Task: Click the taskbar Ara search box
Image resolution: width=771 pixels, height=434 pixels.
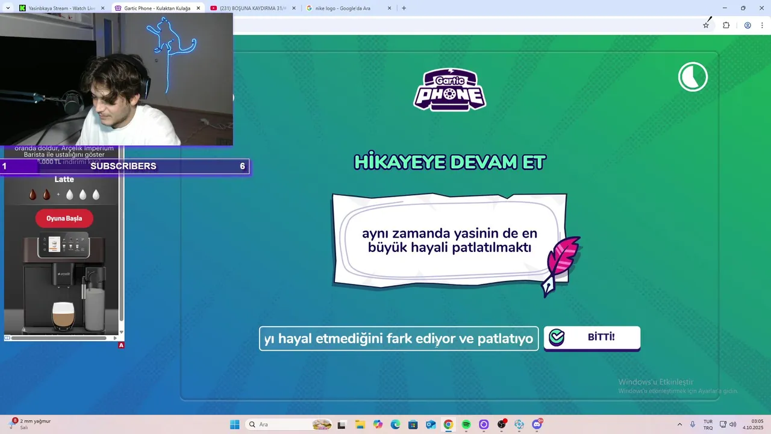Action: (x=290, y=424)
